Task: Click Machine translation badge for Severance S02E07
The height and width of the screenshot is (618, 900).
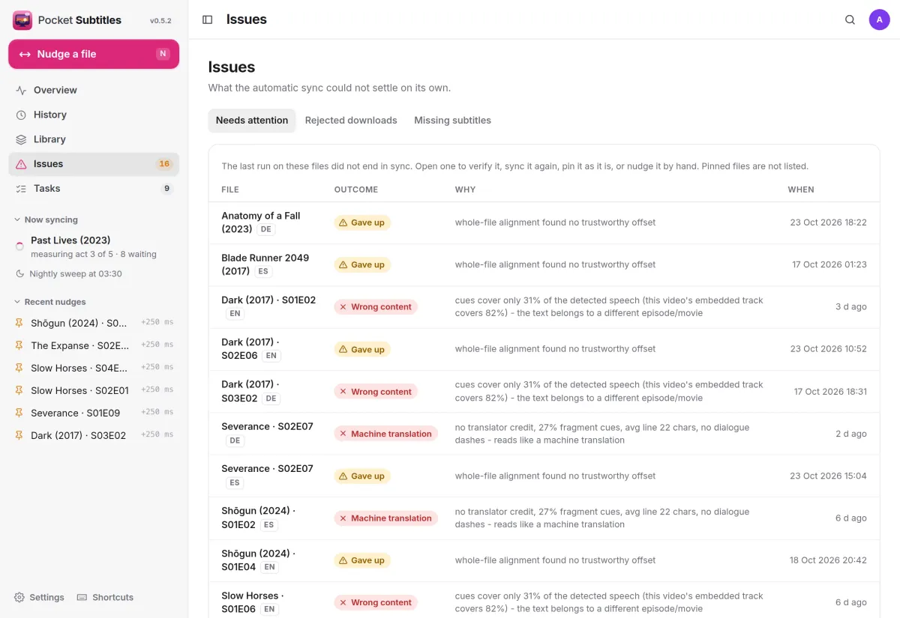Action: 386,434
